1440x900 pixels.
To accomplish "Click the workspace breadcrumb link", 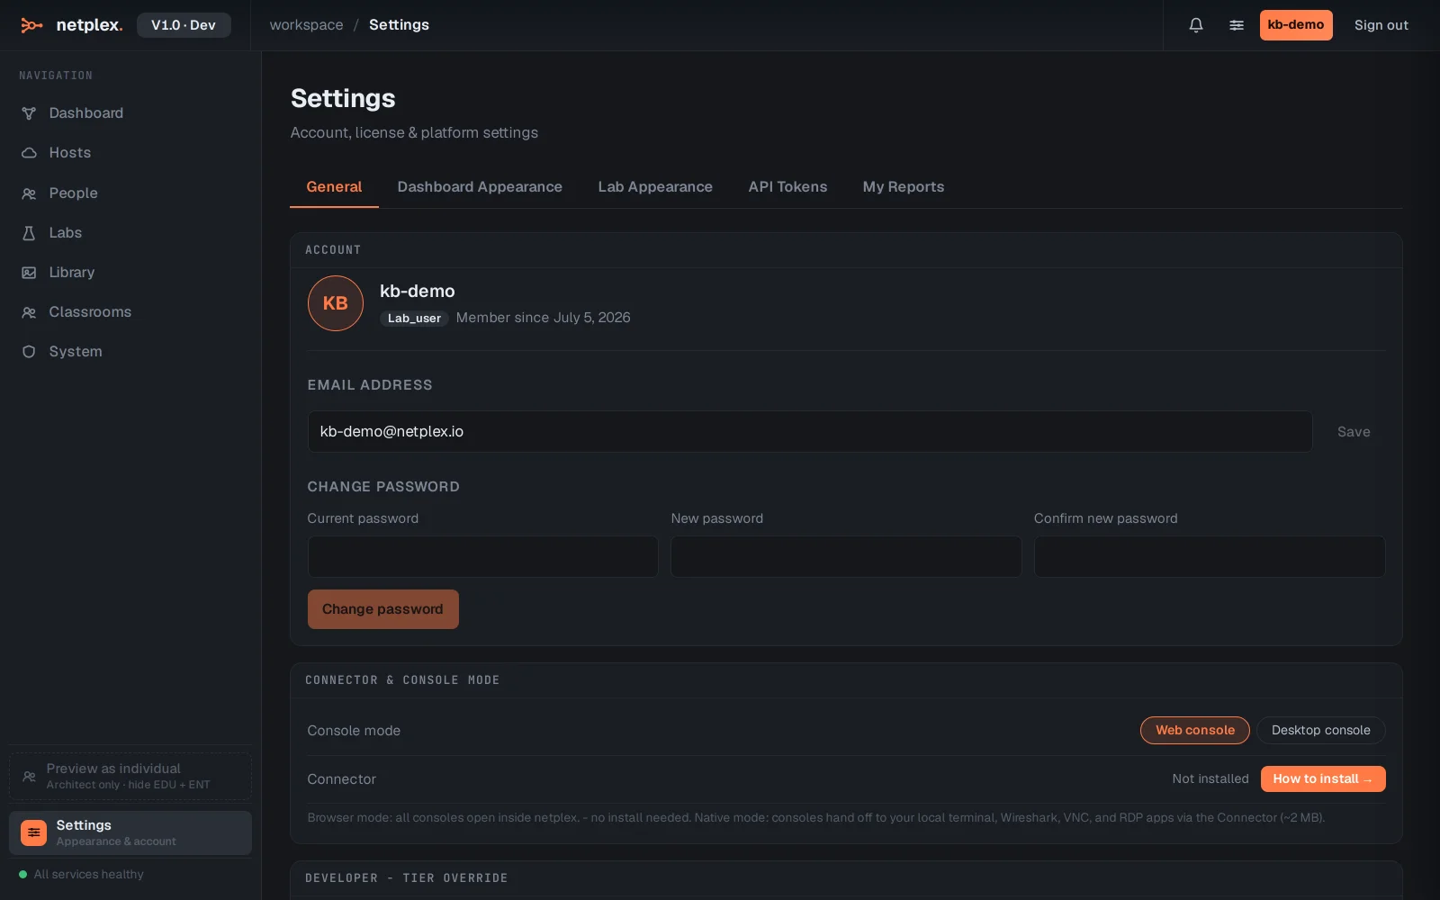I will 306,25.
